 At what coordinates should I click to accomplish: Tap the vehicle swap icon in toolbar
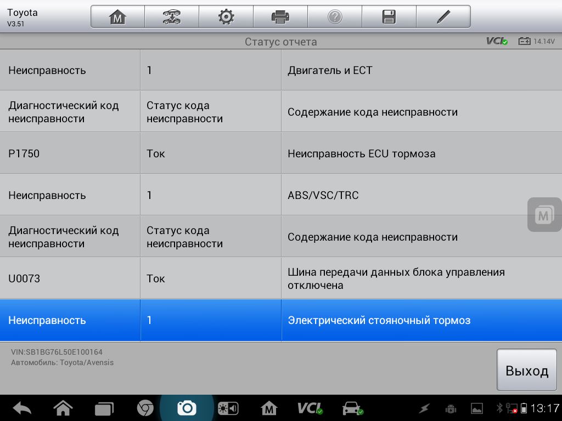[172, 17]
